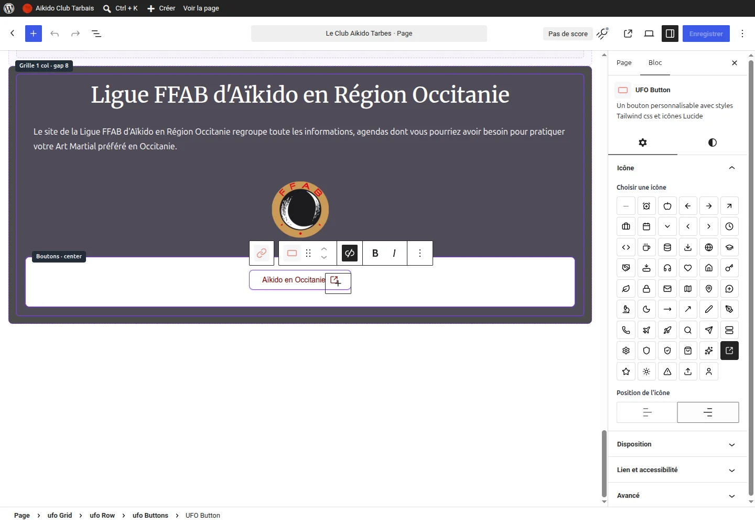Choose the warning triangle icon

click(667, 372)
